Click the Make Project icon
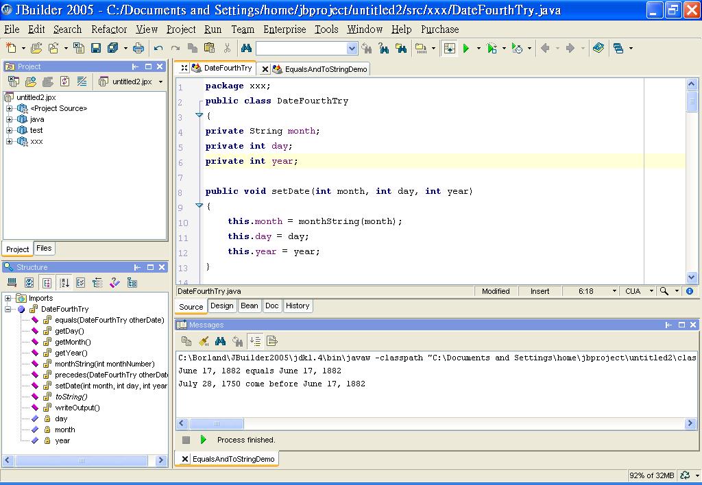Screen dimensions: 702x485 (421, 48)
